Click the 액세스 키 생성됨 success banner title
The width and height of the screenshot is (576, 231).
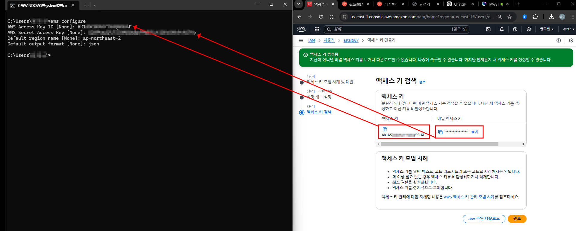(324, 54)
